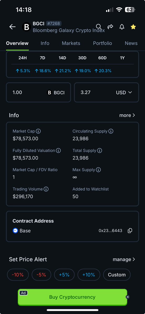
Task: Tap the Circulating Supply info icon
Action: (111, 131)
